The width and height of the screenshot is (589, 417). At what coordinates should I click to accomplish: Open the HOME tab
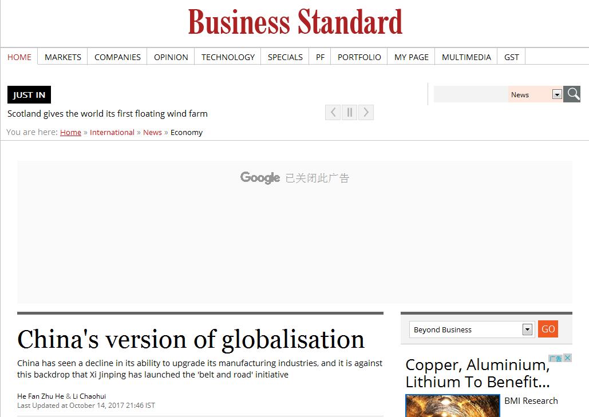(x=19, y=57)
